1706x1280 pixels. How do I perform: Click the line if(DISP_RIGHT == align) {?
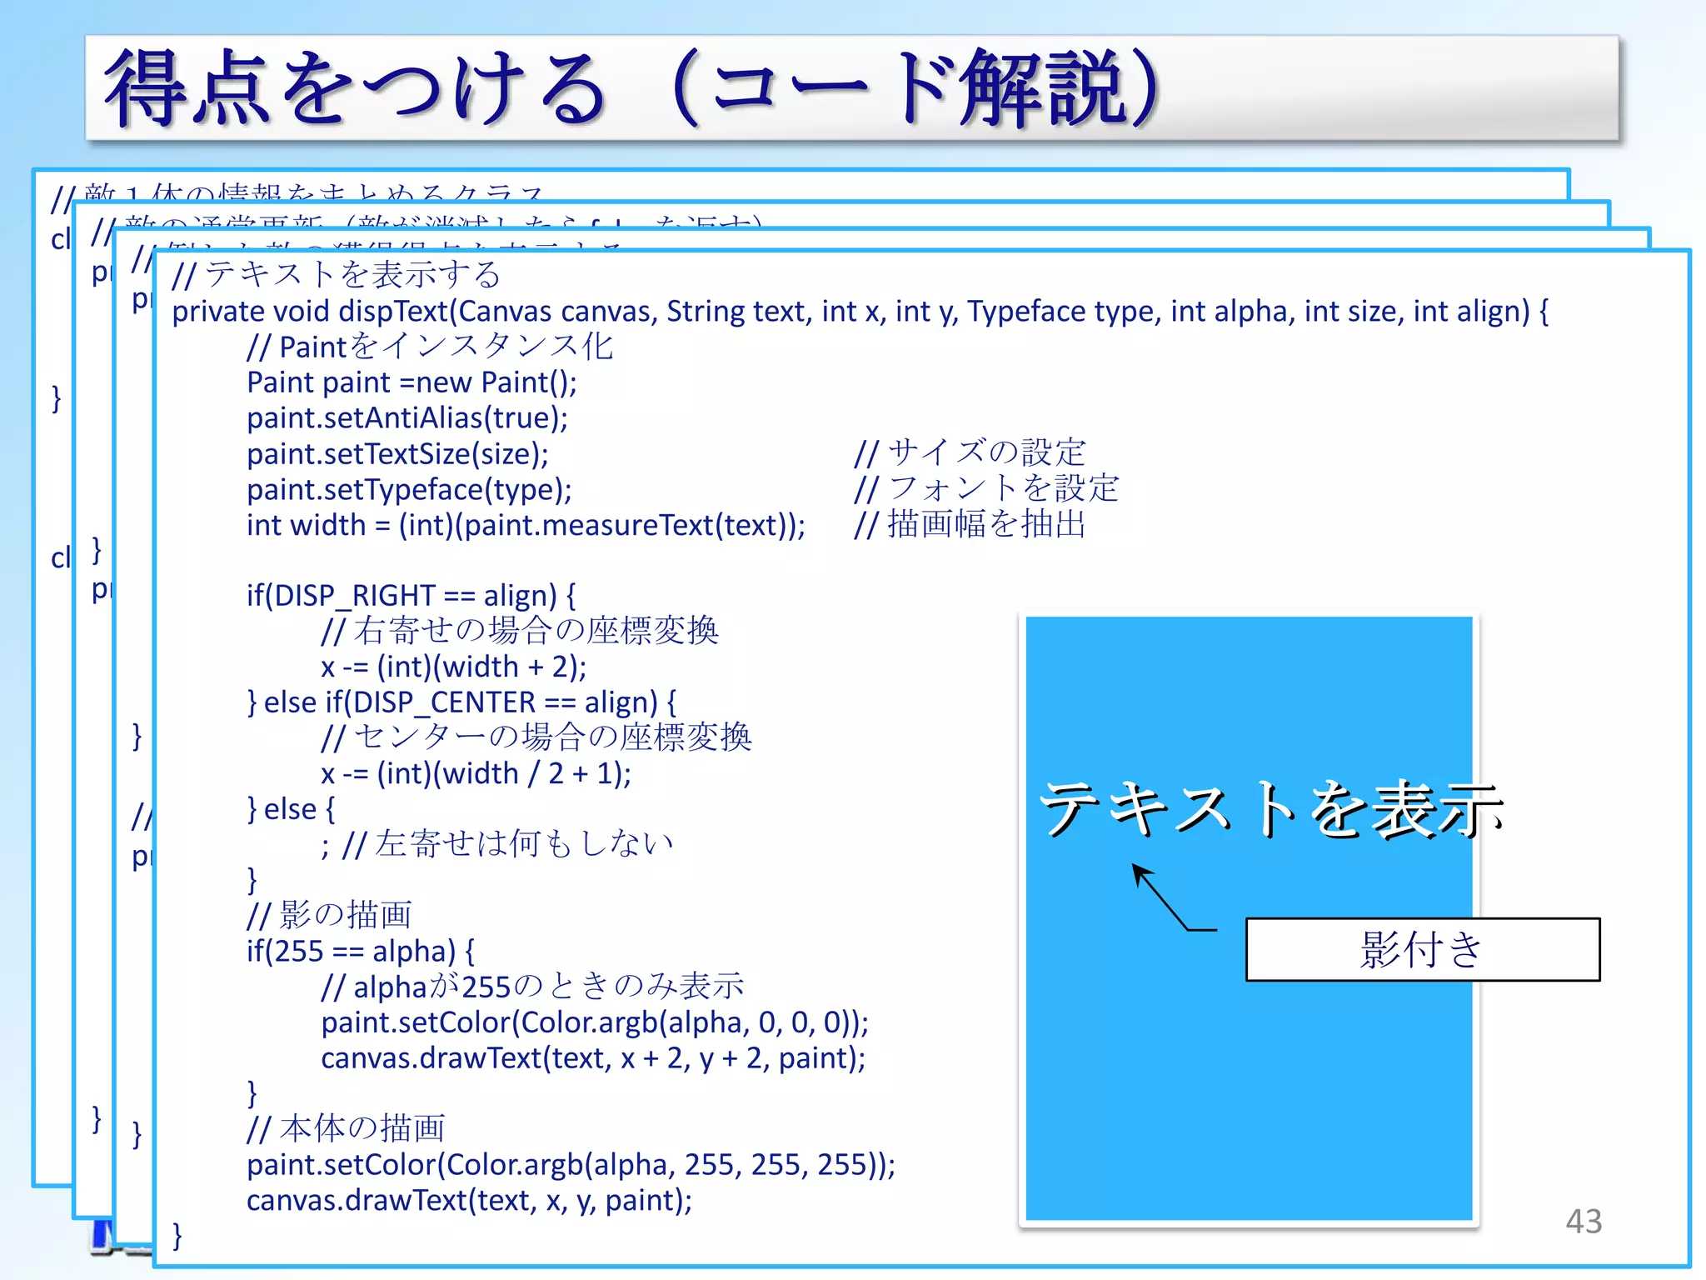coord(411,595)
